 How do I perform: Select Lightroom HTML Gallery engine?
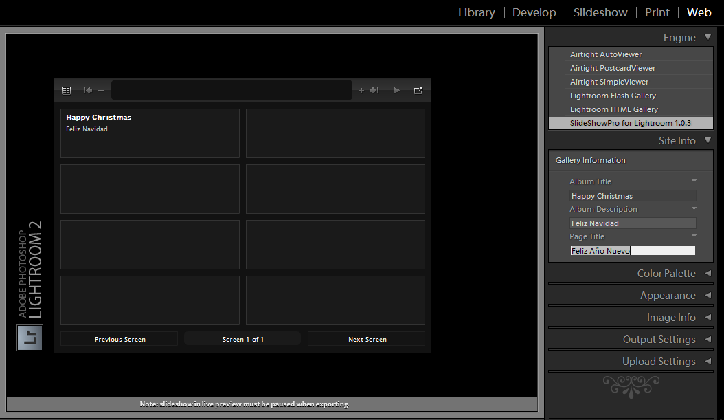(631, 109)
